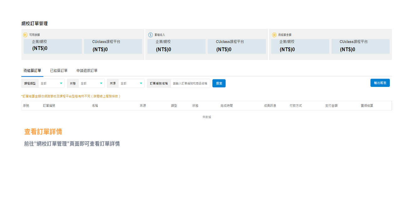Select 可用餘額 CUclass課程平台 balance card
Viewport: 414px width, 211px height.
(113, 46)
